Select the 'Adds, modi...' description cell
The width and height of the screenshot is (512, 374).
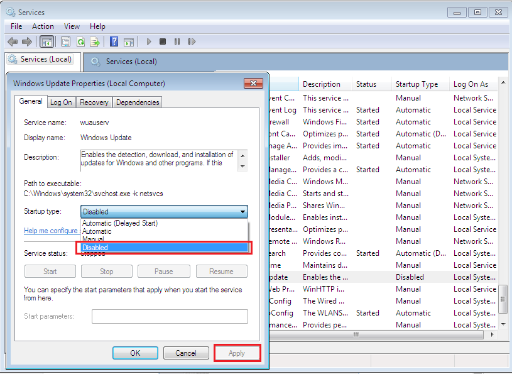(x=324, y=158)
